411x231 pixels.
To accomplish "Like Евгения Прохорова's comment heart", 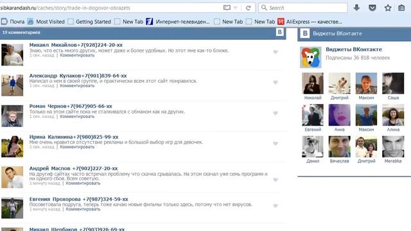I will pos(275,205).
